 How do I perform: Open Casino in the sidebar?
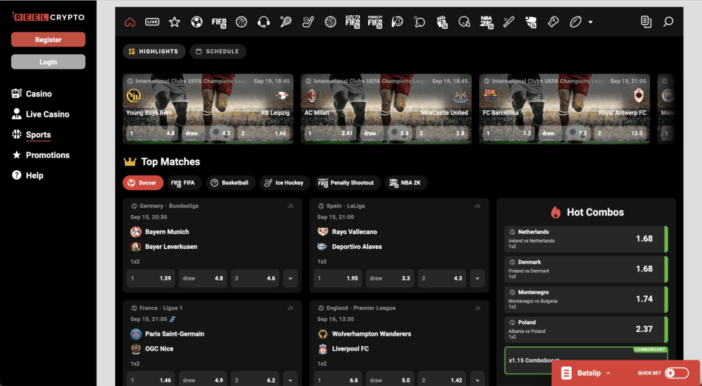click(x=32, y=94)
